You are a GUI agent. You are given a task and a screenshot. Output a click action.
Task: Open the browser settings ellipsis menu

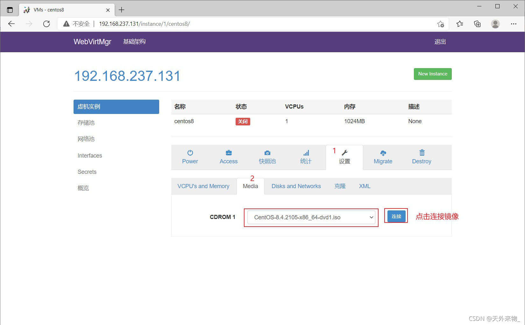point(513,24)
